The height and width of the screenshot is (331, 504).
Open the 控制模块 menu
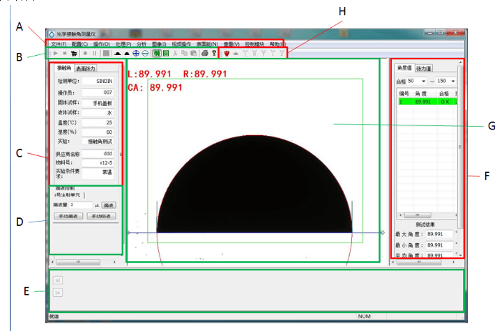click(254, 44)
